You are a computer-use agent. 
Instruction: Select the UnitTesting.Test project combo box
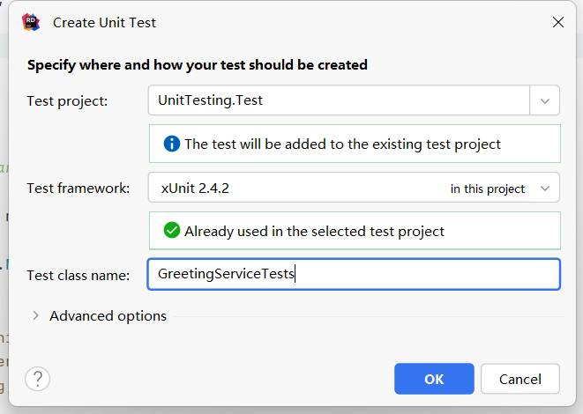pyautogui.click(x=354, y=100)
